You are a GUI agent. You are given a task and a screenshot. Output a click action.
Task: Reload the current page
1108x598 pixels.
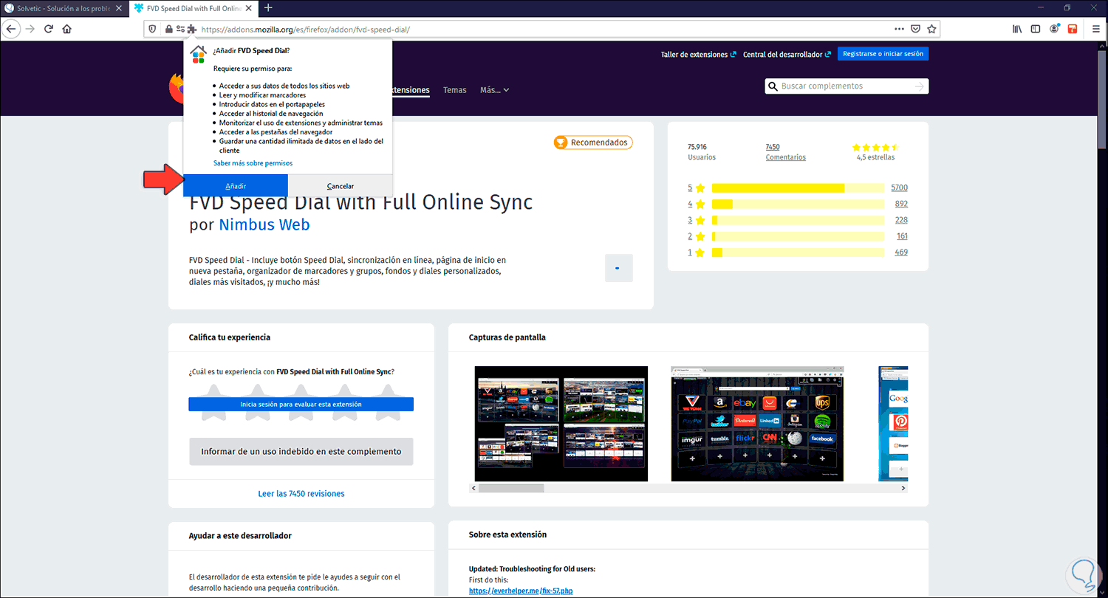[x=49, y=29]
